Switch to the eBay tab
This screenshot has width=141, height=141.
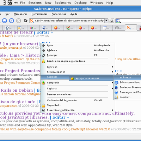33,28
